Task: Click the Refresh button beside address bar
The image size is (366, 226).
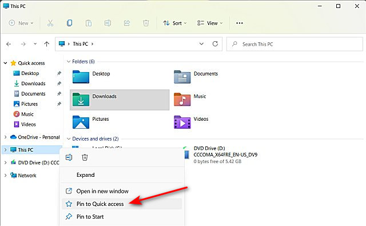Action: point(215,44)
